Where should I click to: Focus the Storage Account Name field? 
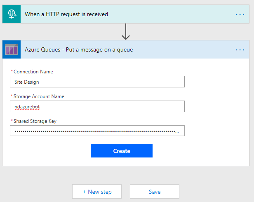[x=97, y=106]
